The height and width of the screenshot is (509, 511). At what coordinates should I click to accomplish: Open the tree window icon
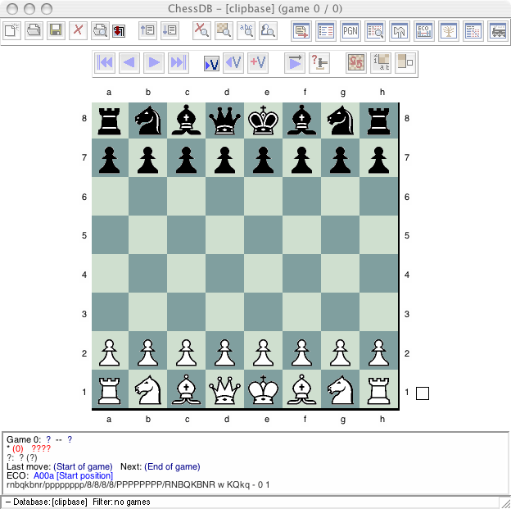(449, 31)
